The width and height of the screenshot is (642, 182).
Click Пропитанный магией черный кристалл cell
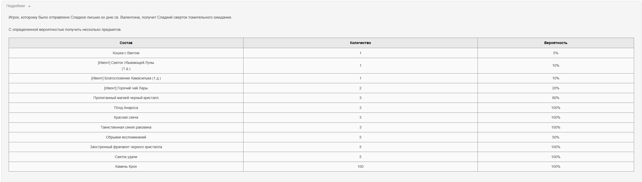coord(126,98)
